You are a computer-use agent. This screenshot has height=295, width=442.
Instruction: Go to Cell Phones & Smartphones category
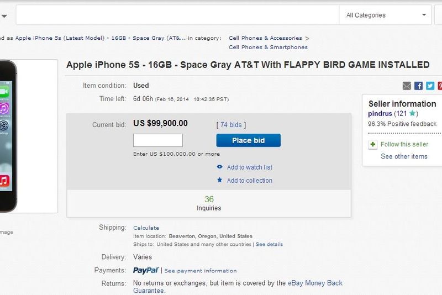coord(268,48)
